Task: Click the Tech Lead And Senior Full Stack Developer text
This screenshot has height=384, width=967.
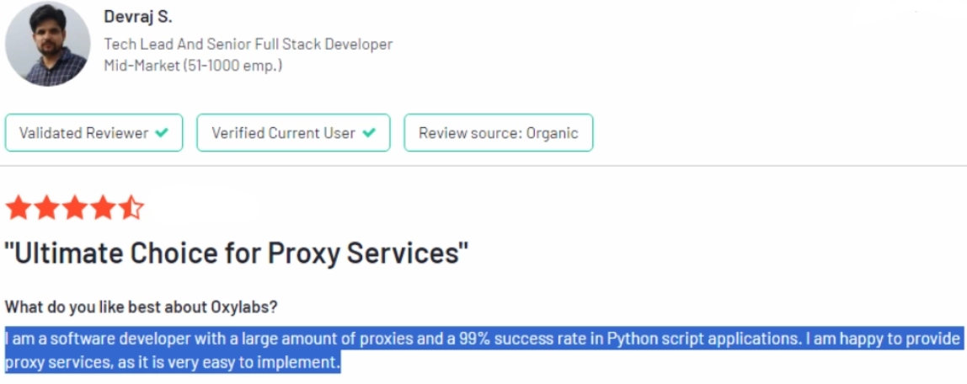Action: click(x=248, y=45)
